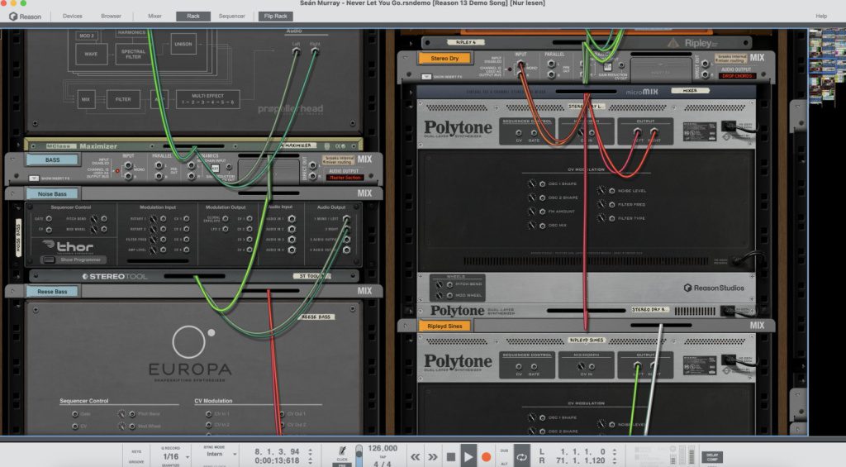The width and height of the screenshot is (846, 467).
Task: Click the Ripleyd Sines channel name tag
Action: click(x=444, y=326)
